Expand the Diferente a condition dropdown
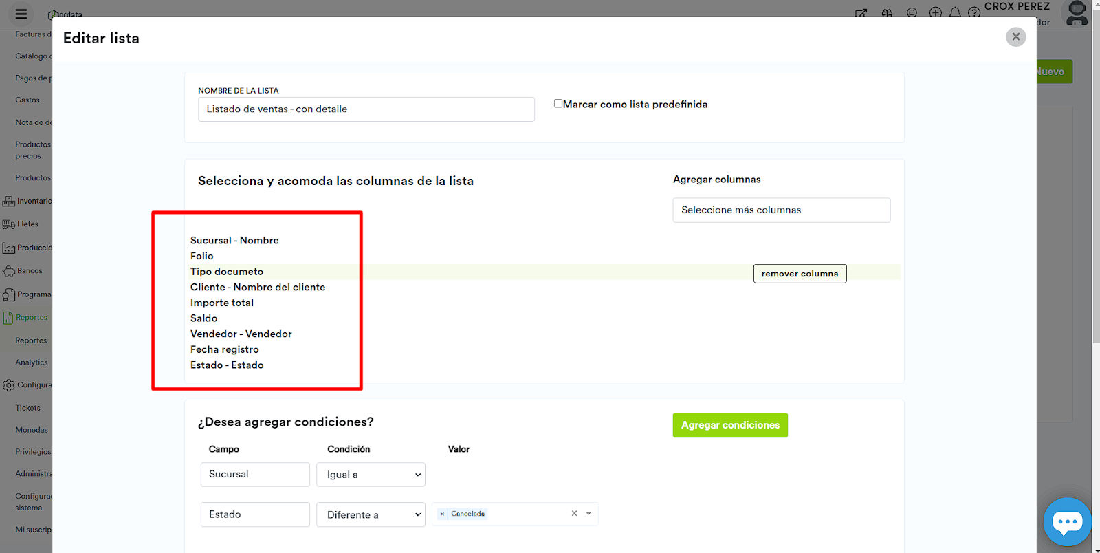 (x=371, y=514)
